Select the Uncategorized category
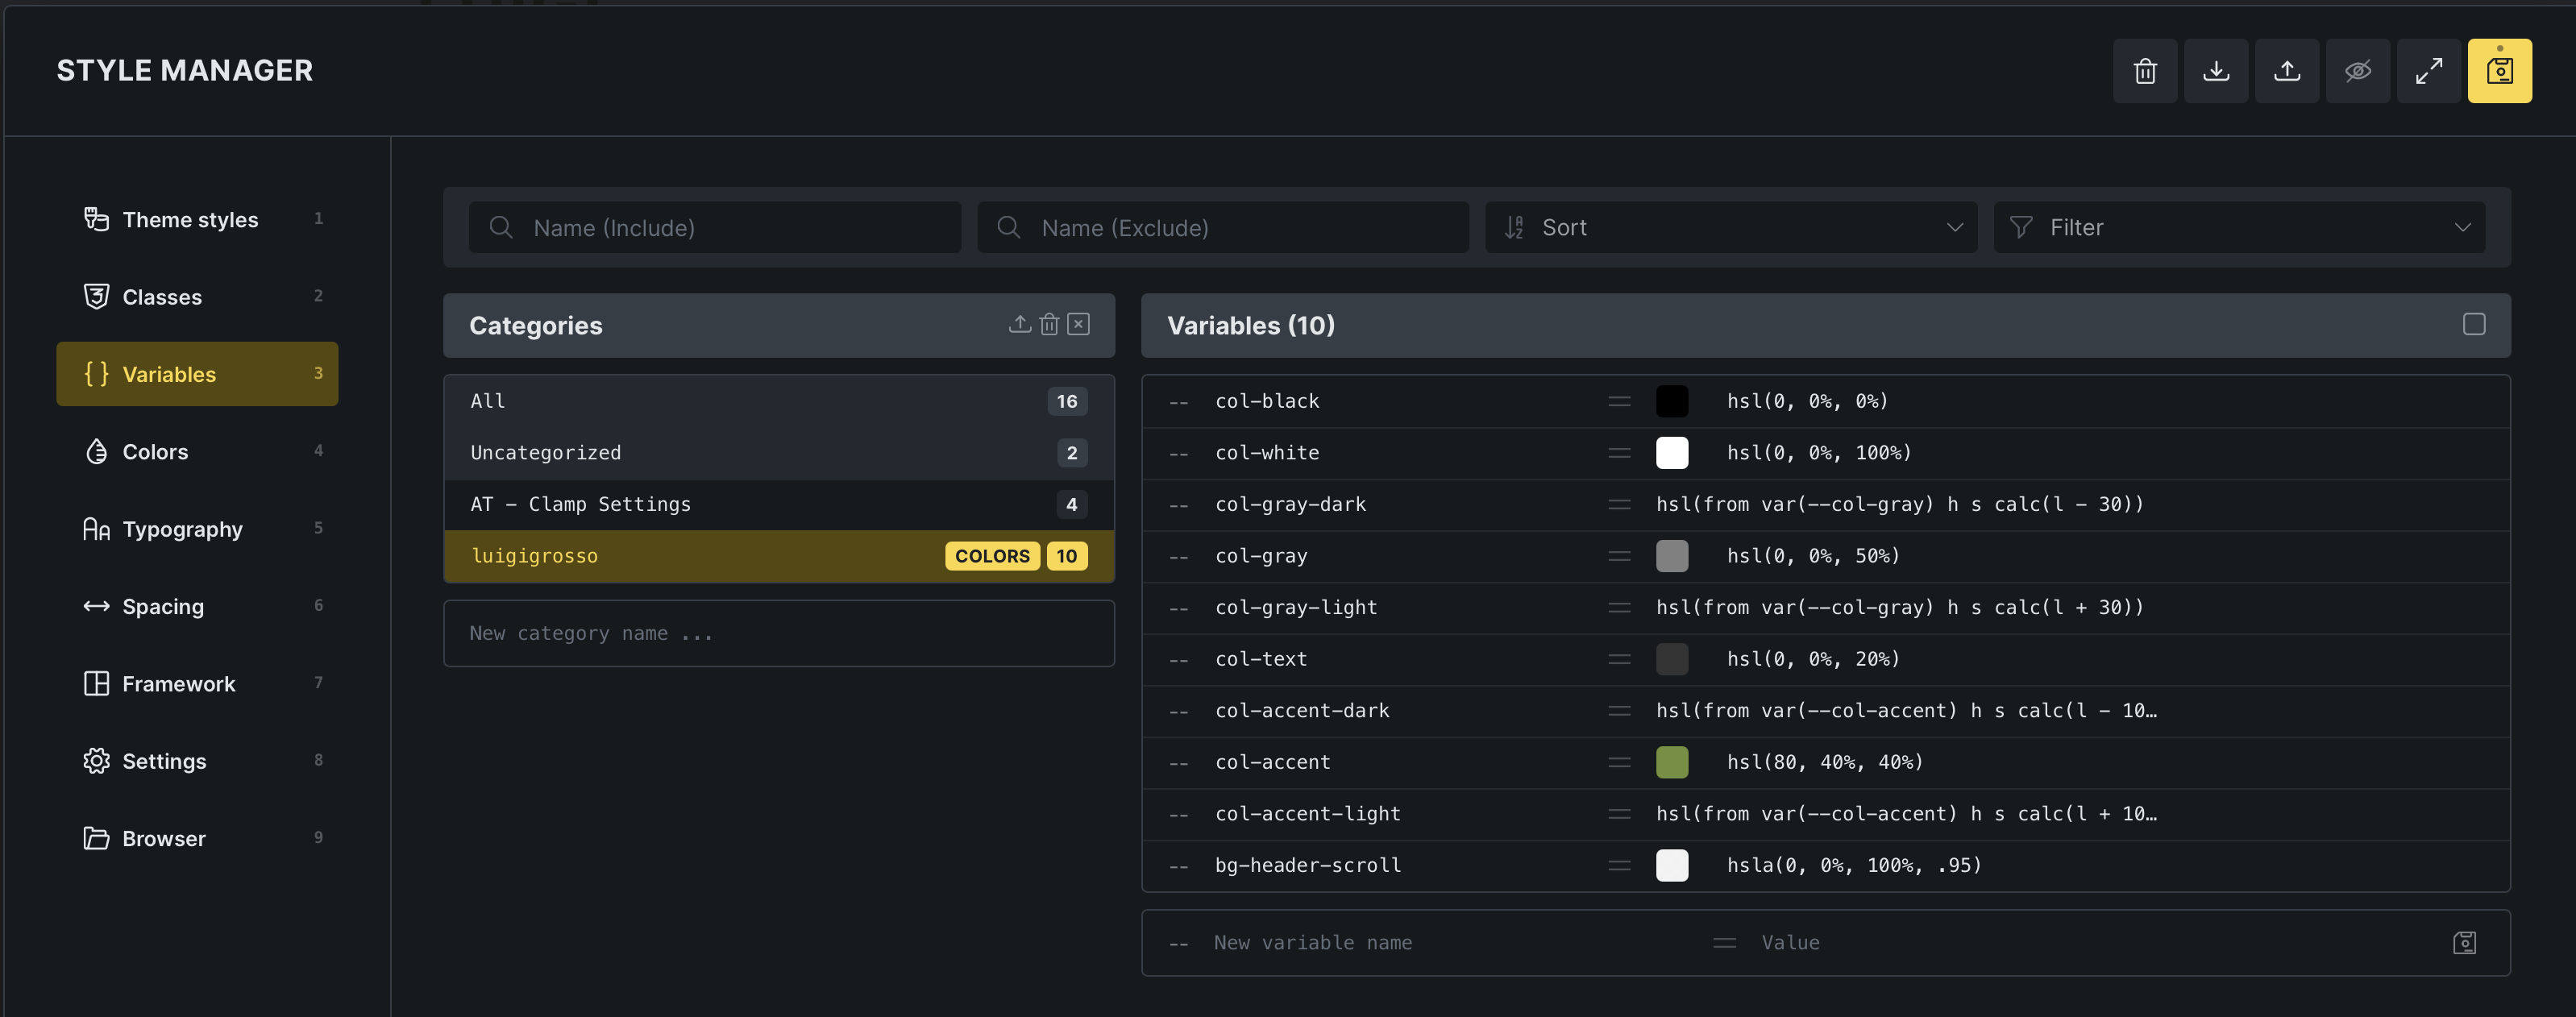2576x1017 pixels. pyautogui.click(x=779, y=453)
